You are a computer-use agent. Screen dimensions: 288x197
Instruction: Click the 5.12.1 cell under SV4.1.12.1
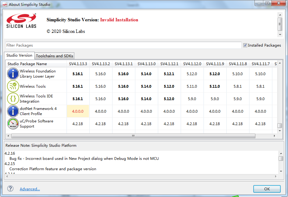[169, 74]
